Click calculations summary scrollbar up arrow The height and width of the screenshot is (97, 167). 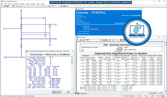[72, 58]
